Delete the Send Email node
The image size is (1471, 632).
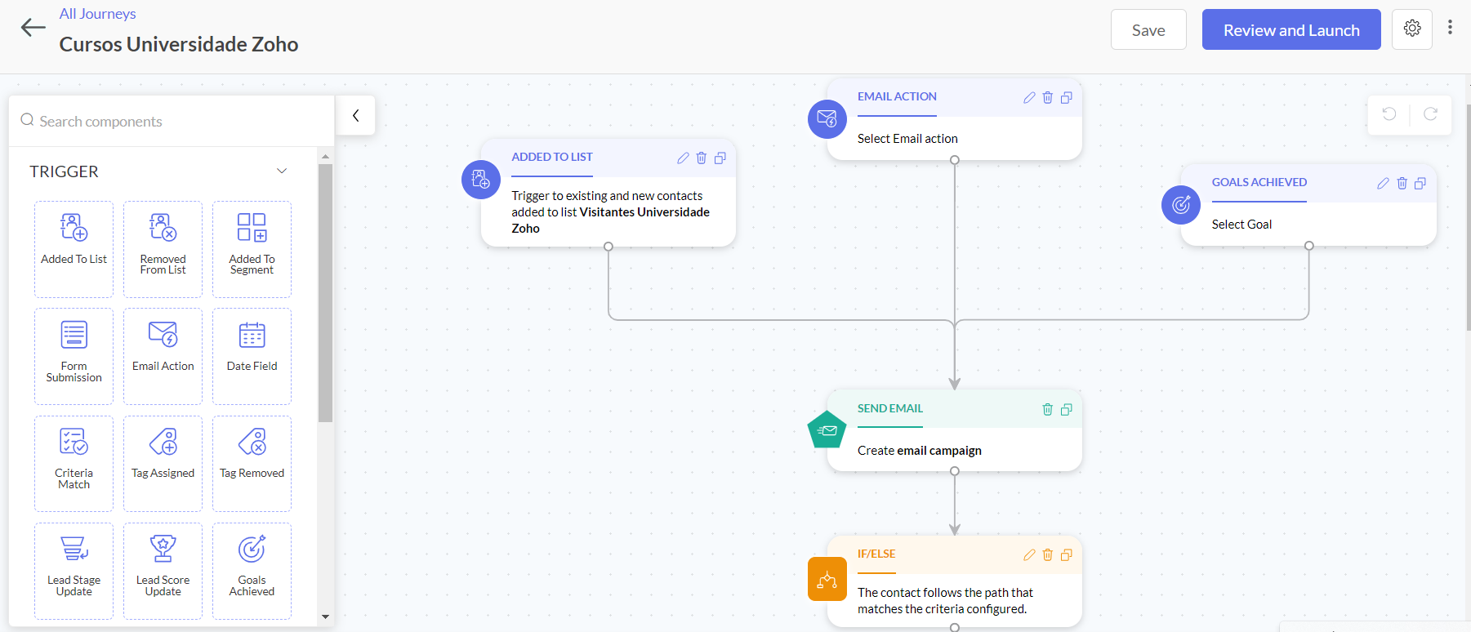1047,410
